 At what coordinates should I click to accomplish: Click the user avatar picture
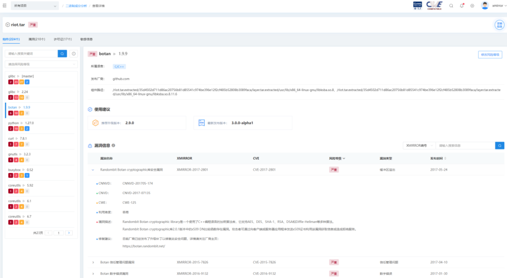tap(484, 6)
